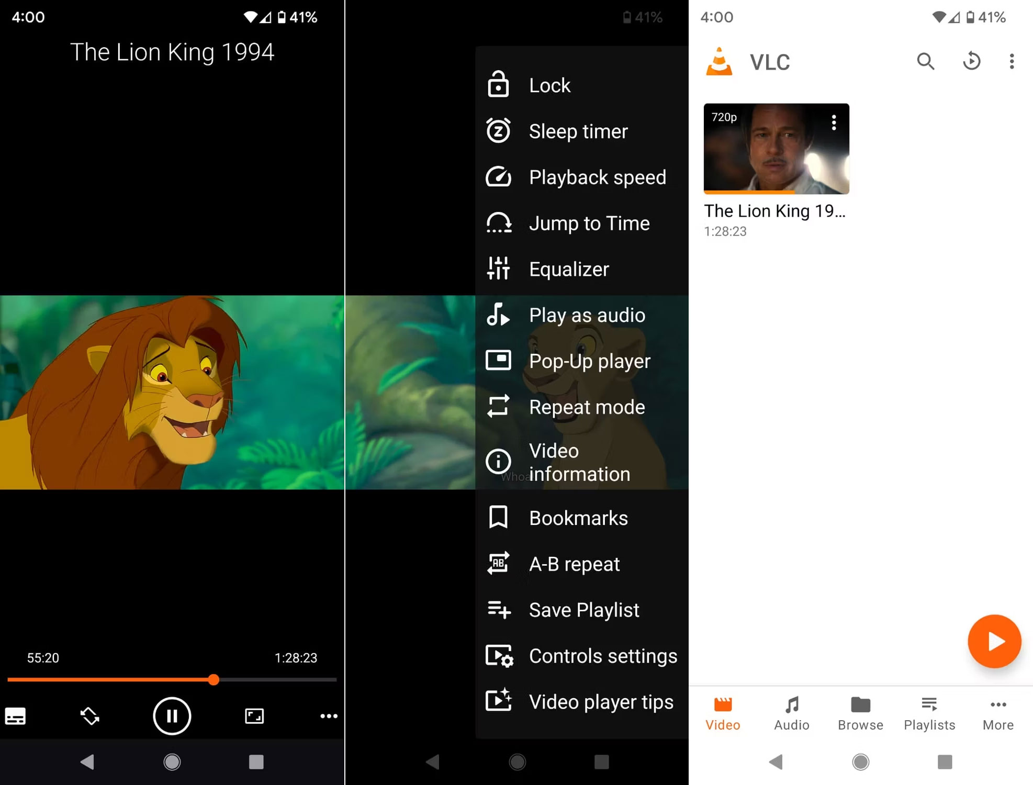Open the player's three-dot more options
Screen dimensions: 1033x785
pyautogui.click(x=329, y=716)
